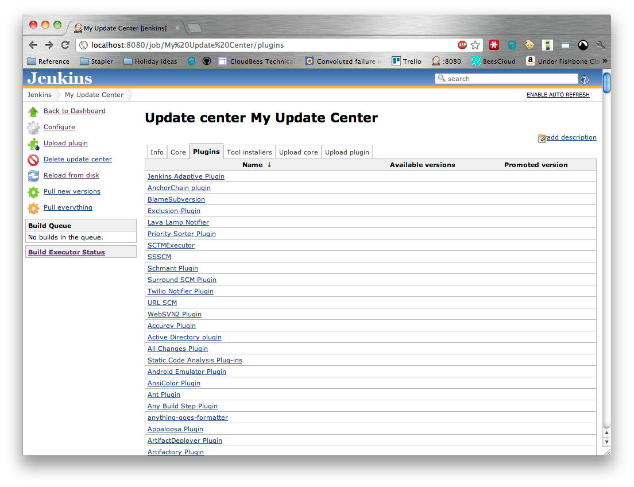Open the Upload core tab
634x487 pixels.
[x=299, y=152]
